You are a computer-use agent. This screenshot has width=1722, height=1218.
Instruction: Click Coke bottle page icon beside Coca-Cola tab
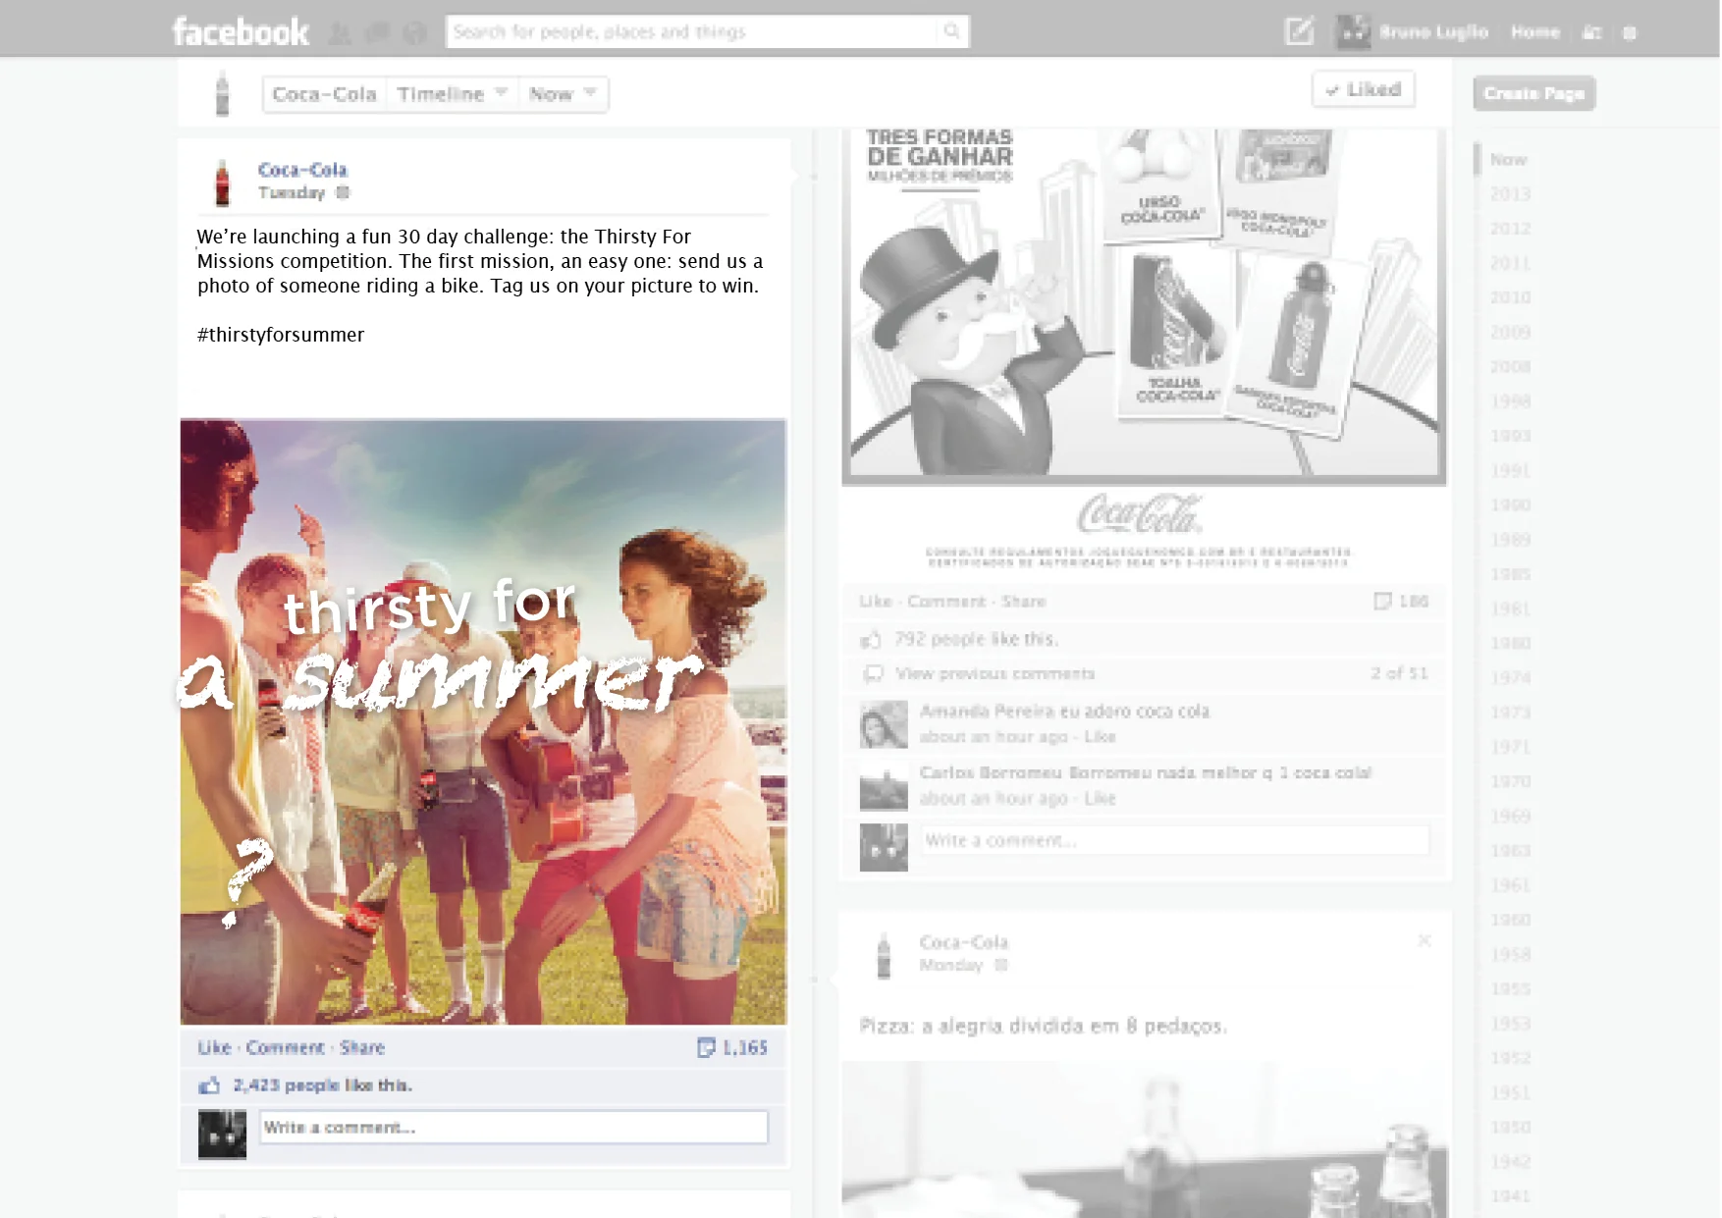pos(222,93)
